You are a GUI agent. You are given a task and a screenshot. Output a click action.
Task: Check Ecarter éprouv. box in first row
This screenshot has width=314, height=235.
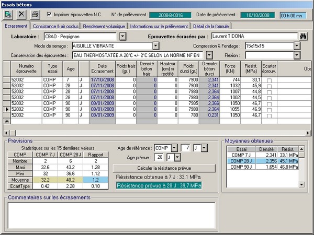pos(270,79)
